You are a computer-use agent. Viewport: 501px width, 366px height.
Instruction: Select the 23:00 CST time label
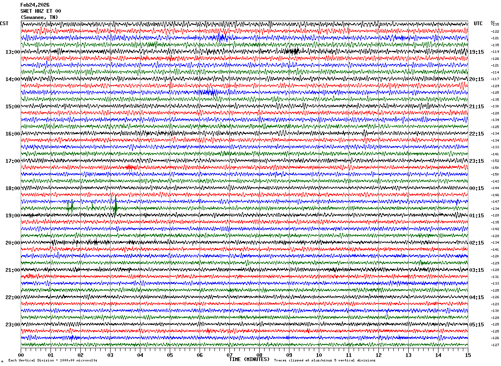tap(13, 325)
